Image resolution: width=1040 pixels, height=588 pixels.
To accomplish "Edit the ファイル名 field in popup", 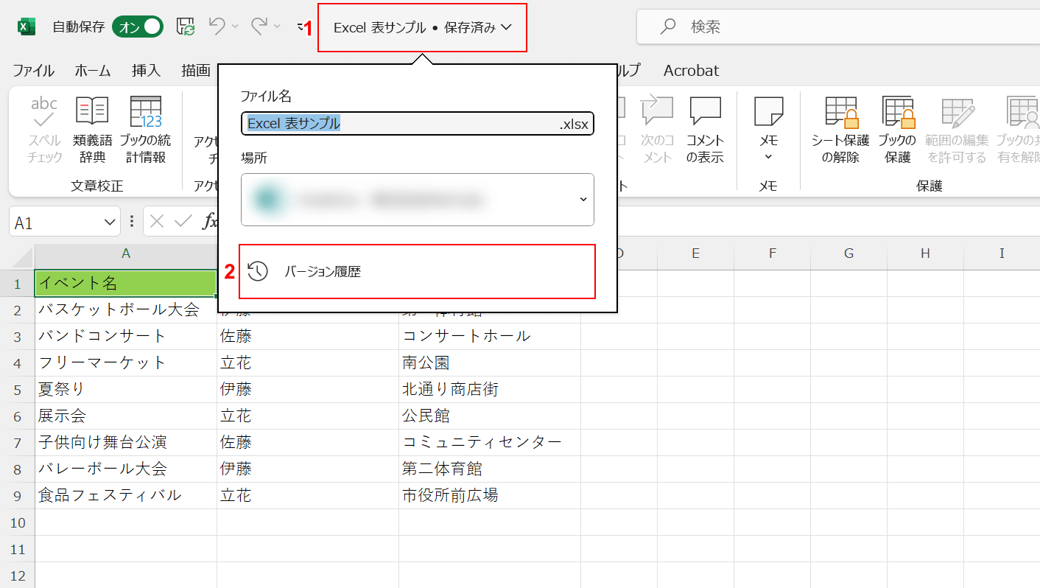I will click(x=418, y=124).
